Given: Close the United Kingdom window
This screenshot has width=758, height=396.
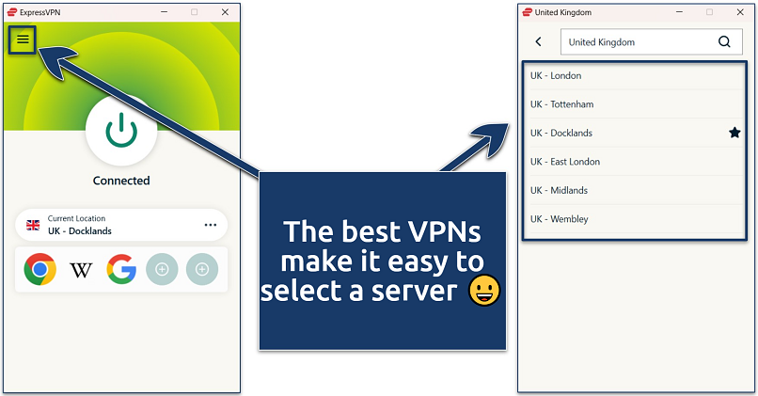Looking at the screenshot, I should tap(740, 12).
